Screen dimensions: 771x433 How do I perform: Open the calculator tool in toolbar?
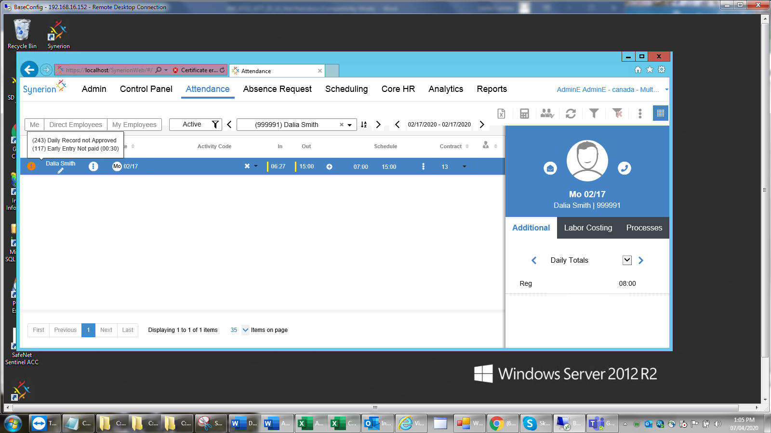524,114
